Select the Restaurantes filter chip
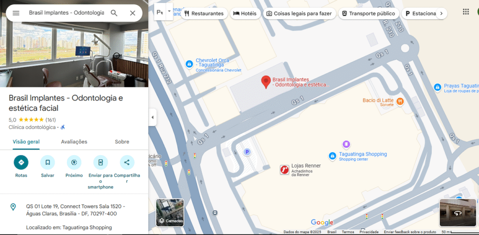The image size is (479, 235). coord(204,14)
